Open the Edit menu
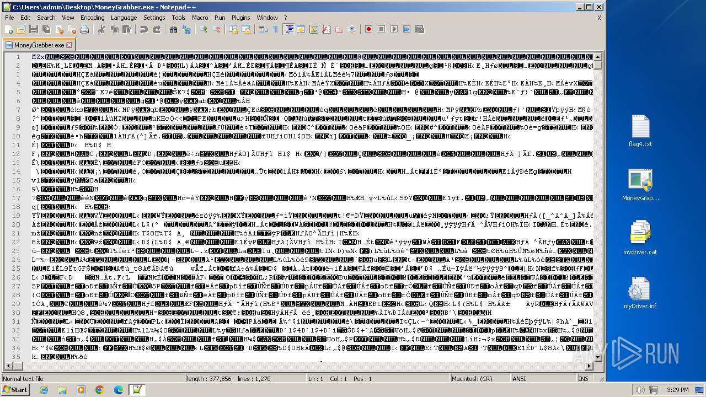The image size is (706, 397). (25, 18)
